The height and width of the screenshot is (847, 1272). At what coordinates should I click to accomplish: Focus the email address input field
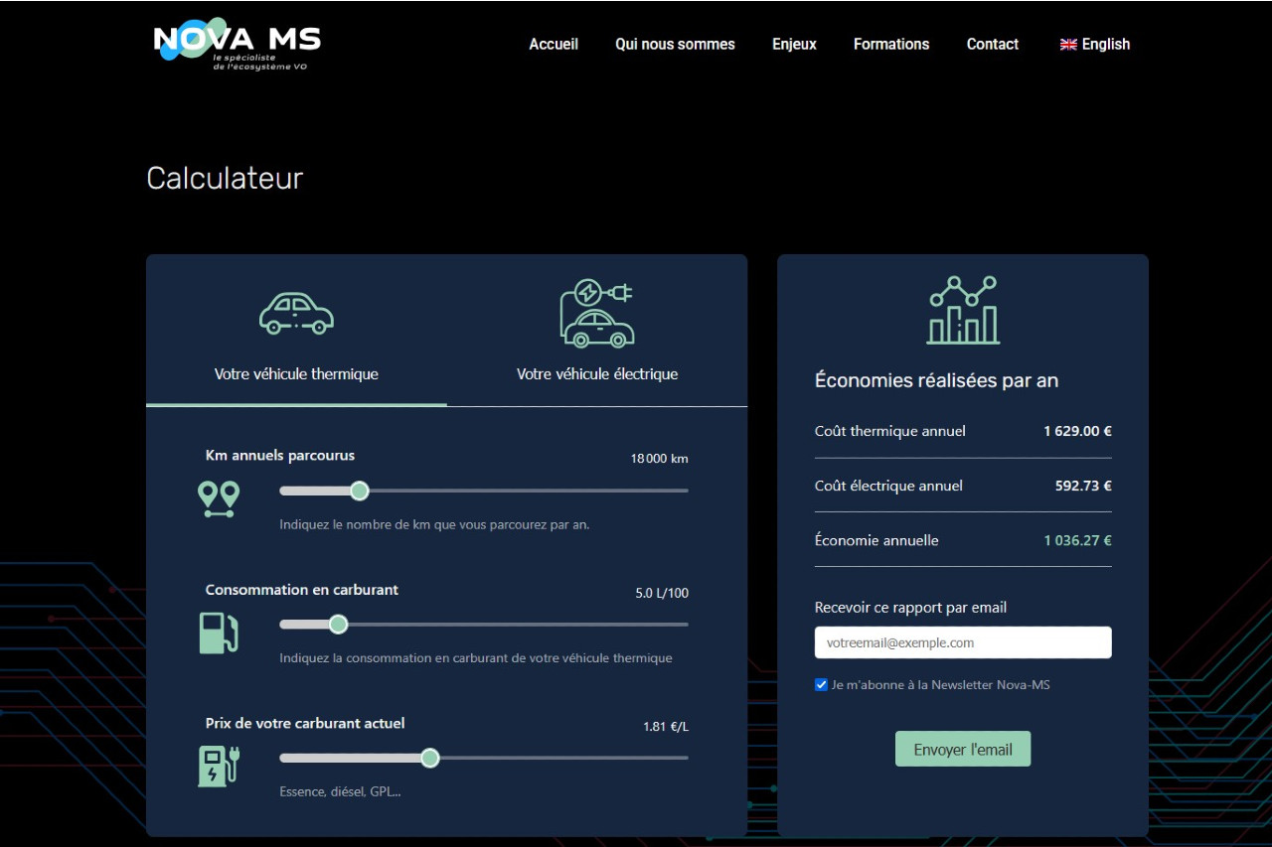963,642
